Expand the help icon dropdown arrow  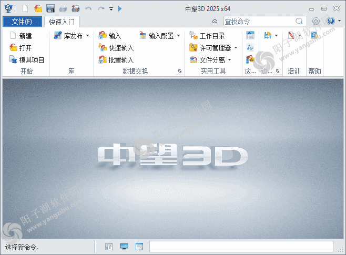[339, 21]
